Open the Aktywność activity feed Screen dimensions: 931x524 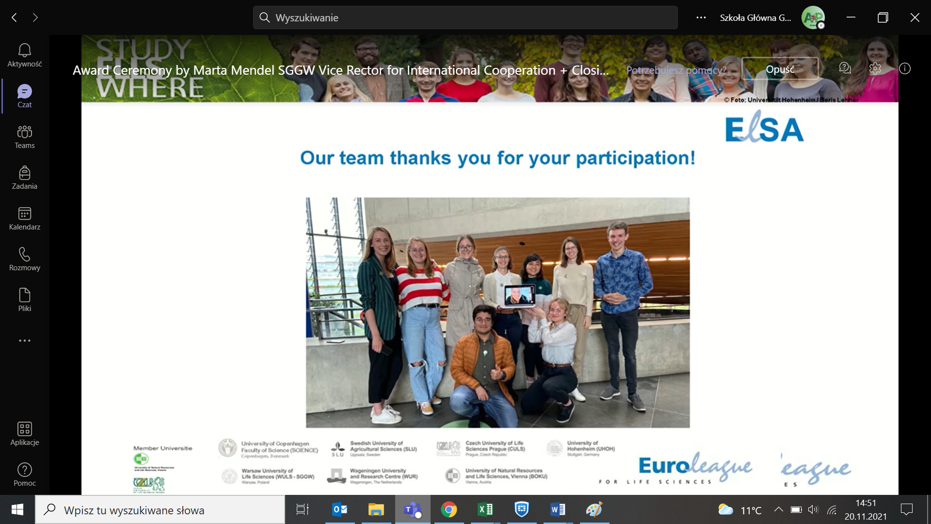24,55
